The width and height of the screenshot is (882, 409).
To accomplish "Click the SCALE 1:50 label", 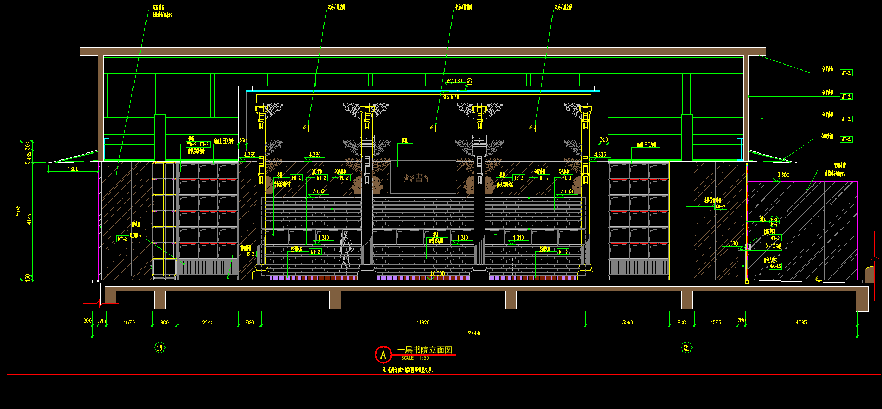I will pyautogui.click(x=415, y=359).
